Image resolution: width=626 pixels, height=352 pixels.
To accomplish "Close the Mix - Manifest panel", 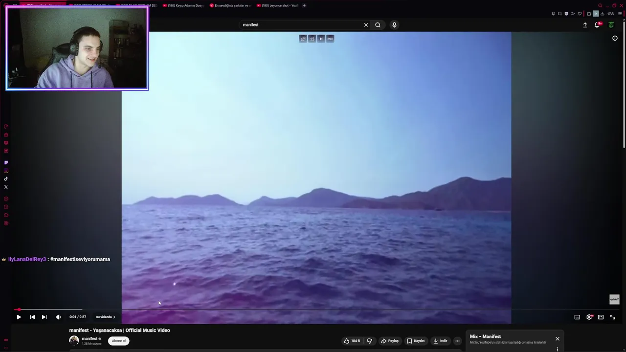I will 557,339.
